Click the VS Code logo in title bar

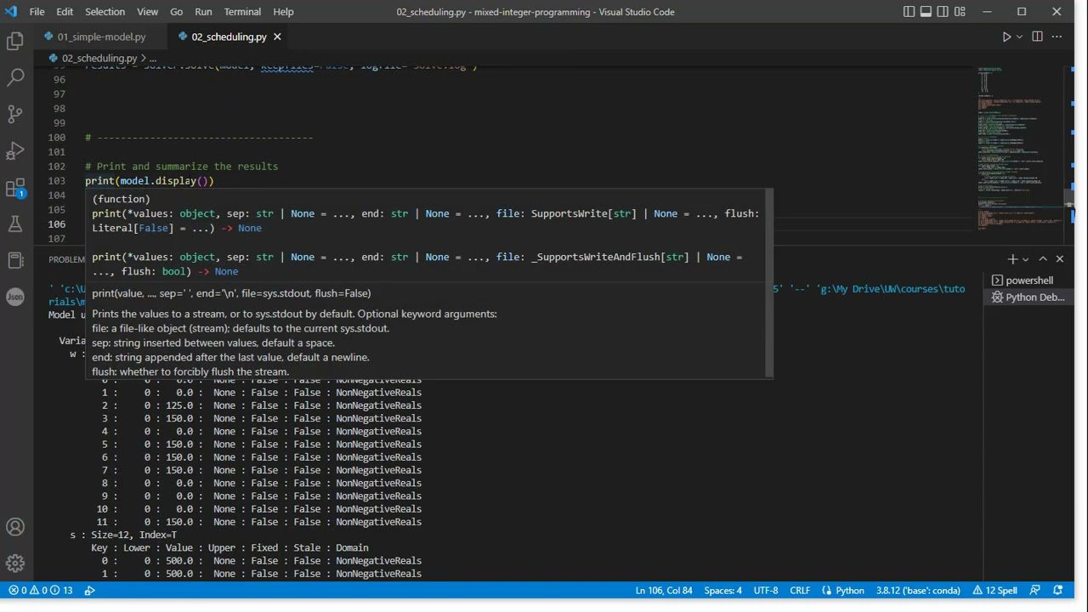[11, 12]
